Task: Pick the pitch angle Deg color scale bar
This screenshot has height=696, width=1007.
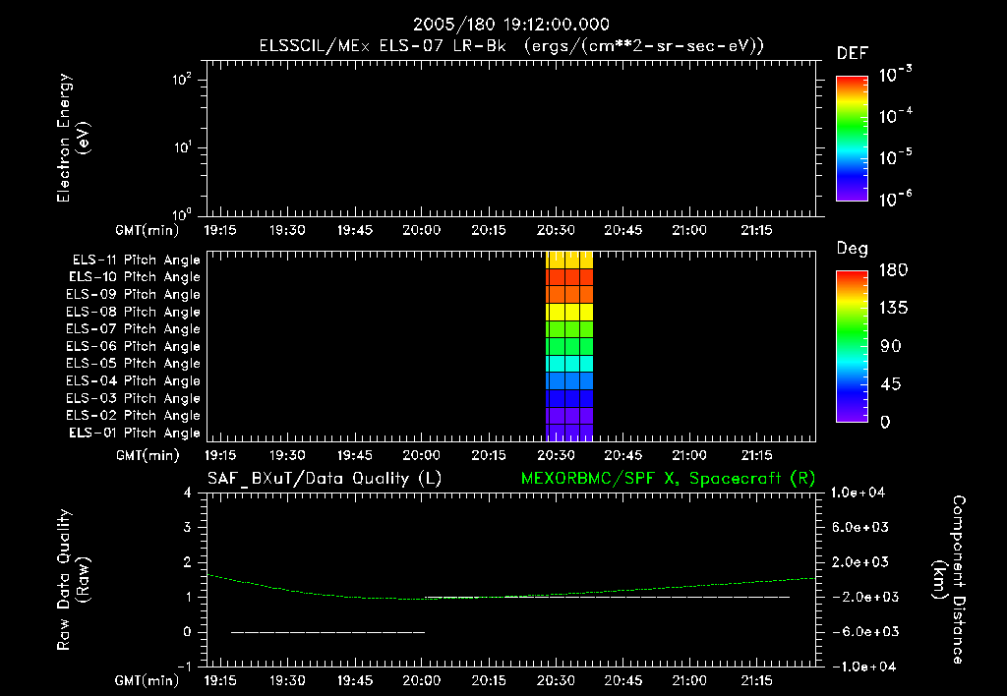Action: point(852,346)
